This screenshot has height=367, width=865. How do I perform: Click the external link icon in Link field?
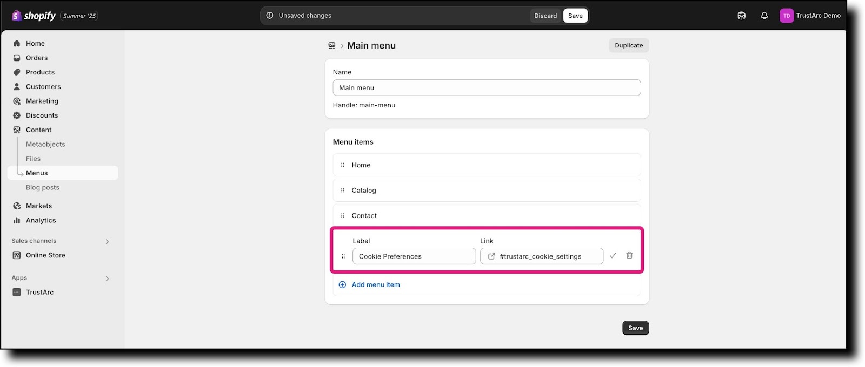[x=491, y=256]
